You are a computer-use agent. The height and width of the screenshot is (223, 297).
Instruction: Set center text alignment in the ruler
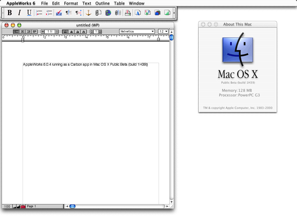[22, 32]
